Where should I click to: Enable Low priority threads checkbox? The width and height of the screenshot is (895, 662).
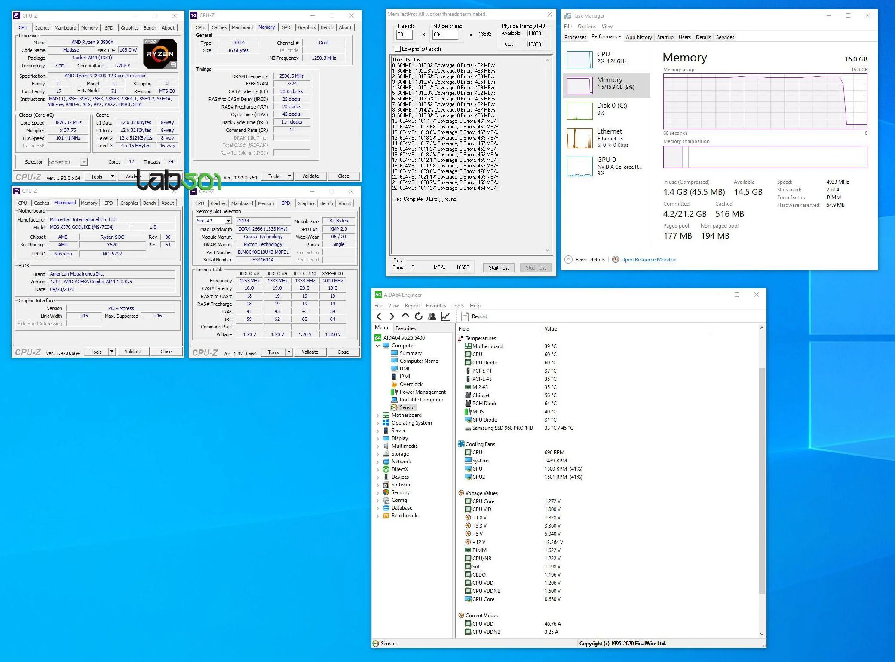pyautogui.click(x=398, y=49)
